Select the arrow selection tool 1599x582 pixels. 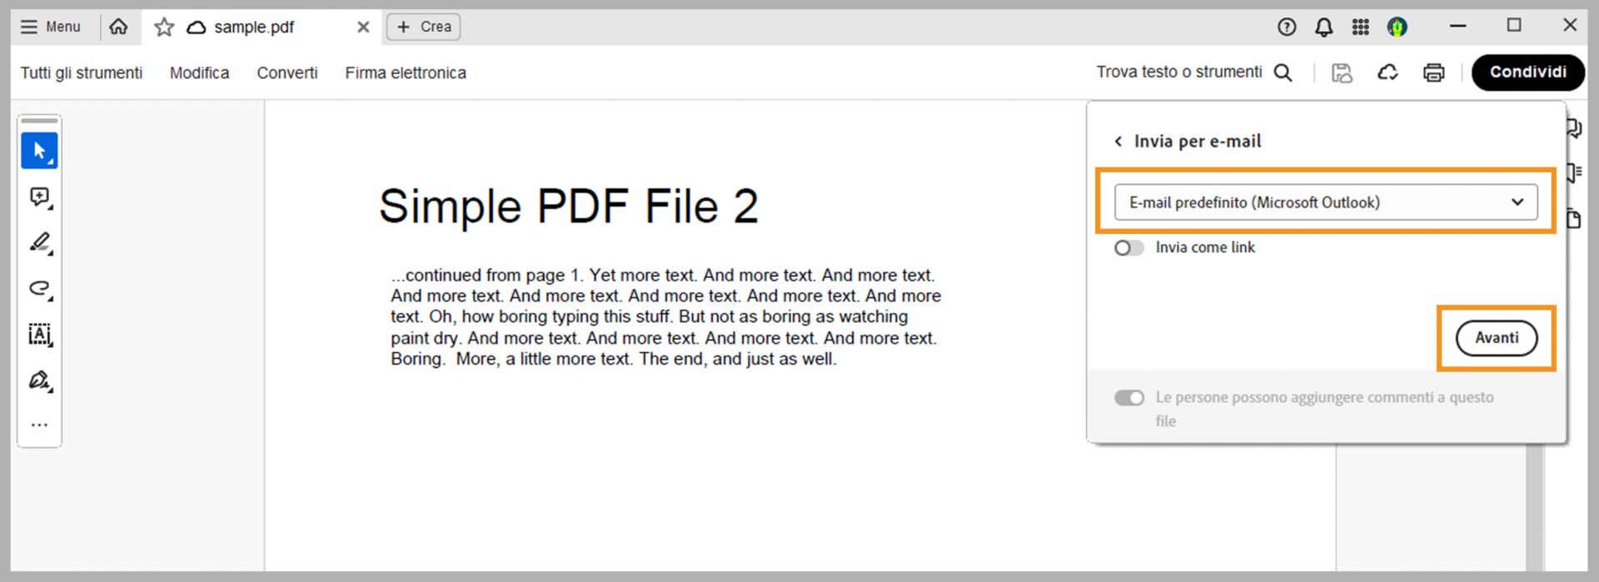[x=39, y=151]
